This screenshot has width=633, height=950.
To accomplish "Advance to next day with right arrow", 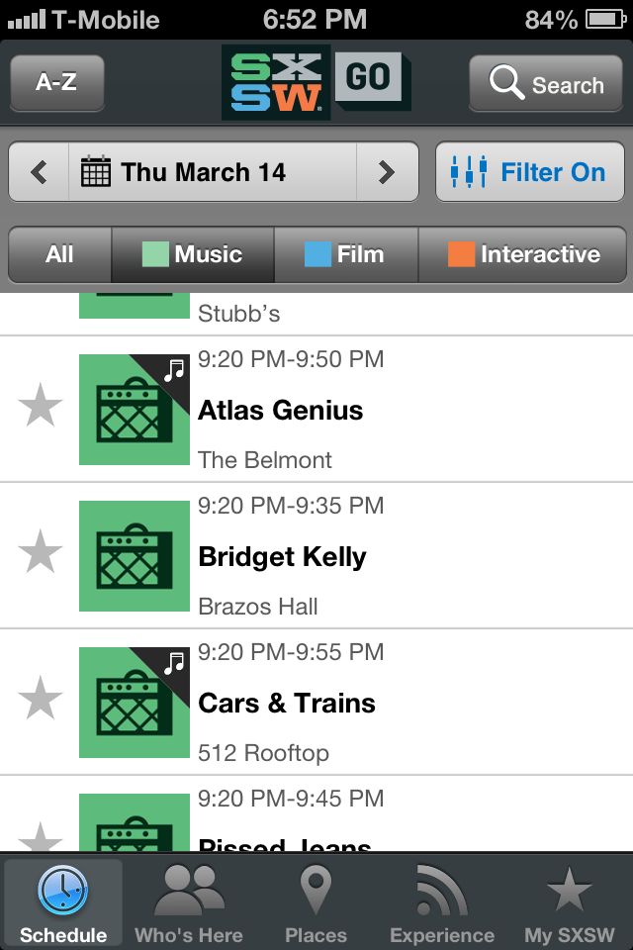I will coord(387,172).
